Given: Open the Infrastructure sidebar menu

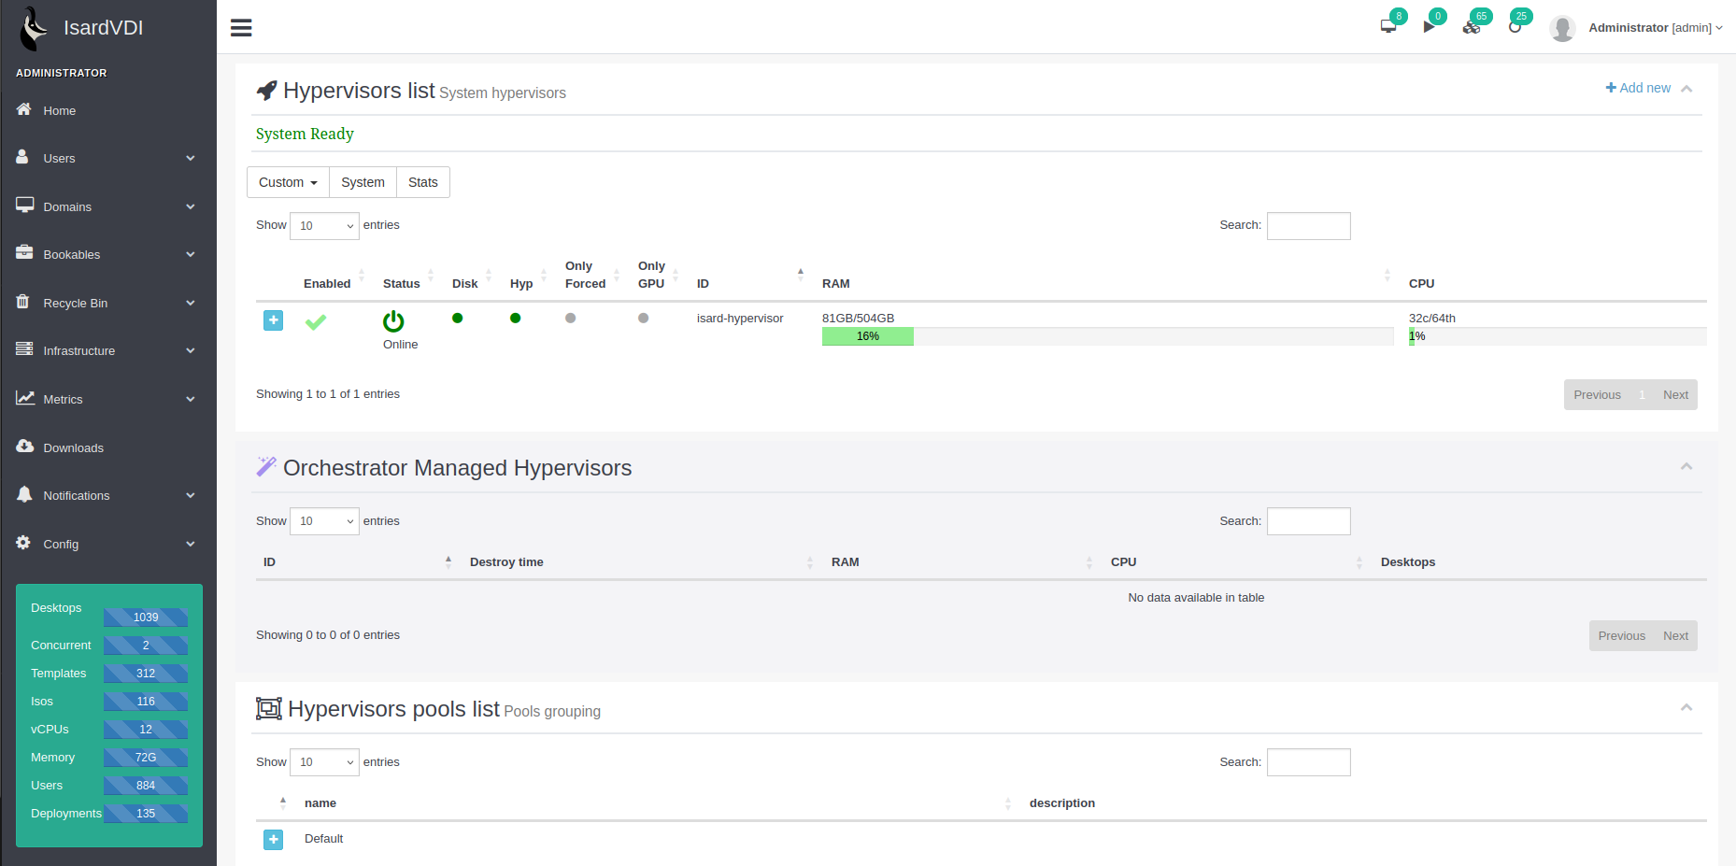Looking at the screenshot, I should tap(107, 351).
